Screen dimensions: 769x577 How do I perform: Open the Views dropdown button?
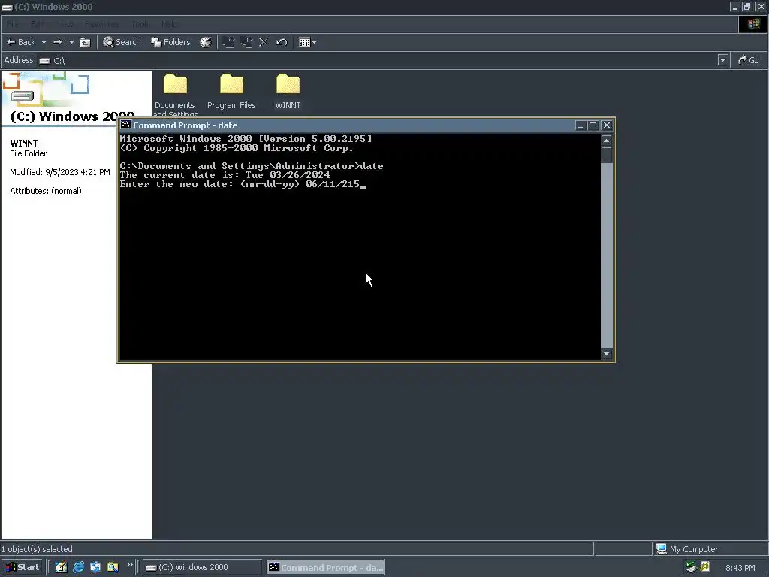(x=307, y=42)
